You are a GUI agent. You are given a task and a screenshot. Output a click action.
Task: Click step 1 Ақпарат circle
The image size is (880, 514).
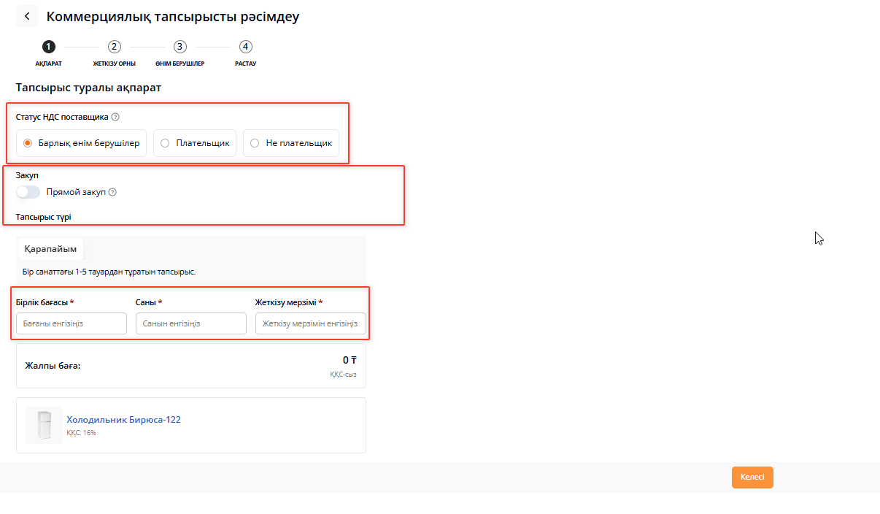[x=49, y=47]
